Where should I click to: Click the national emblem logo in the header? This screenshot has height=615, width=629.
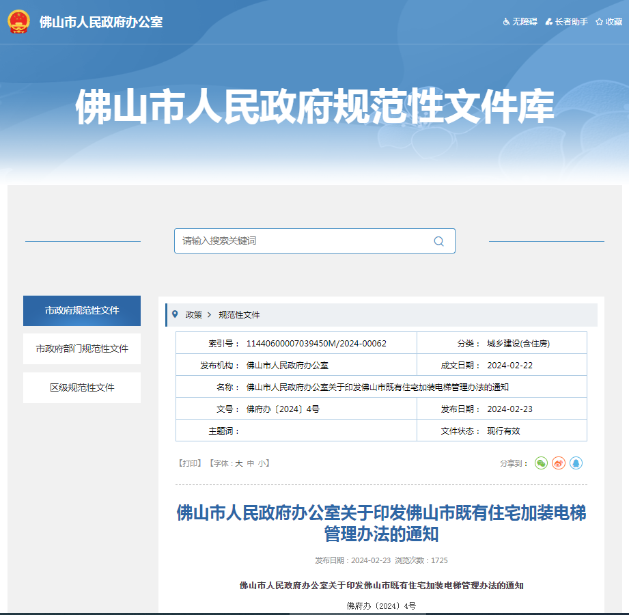point(18,22)
